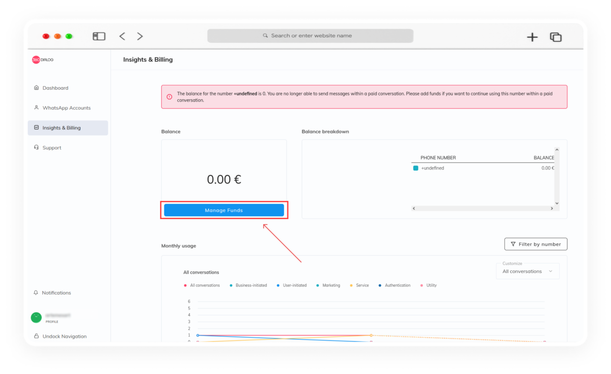Click the breakdown table scroll-up arrow

click(557, 150)
